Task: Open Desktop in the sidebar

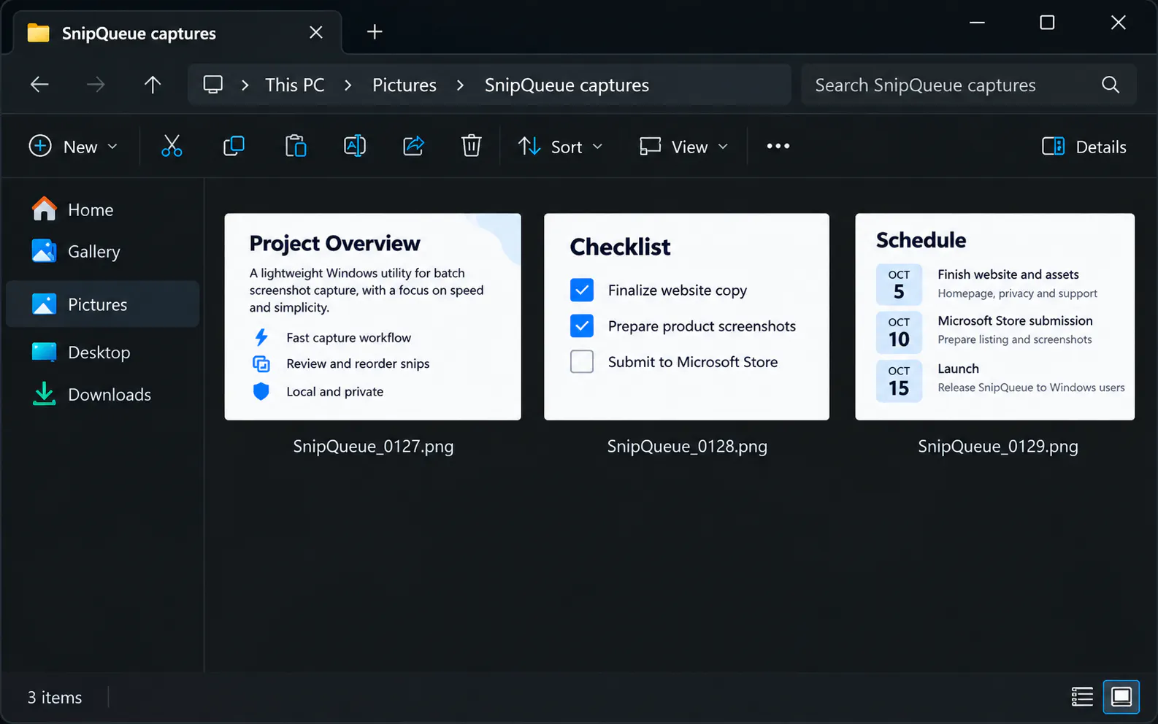Action: 102,353
